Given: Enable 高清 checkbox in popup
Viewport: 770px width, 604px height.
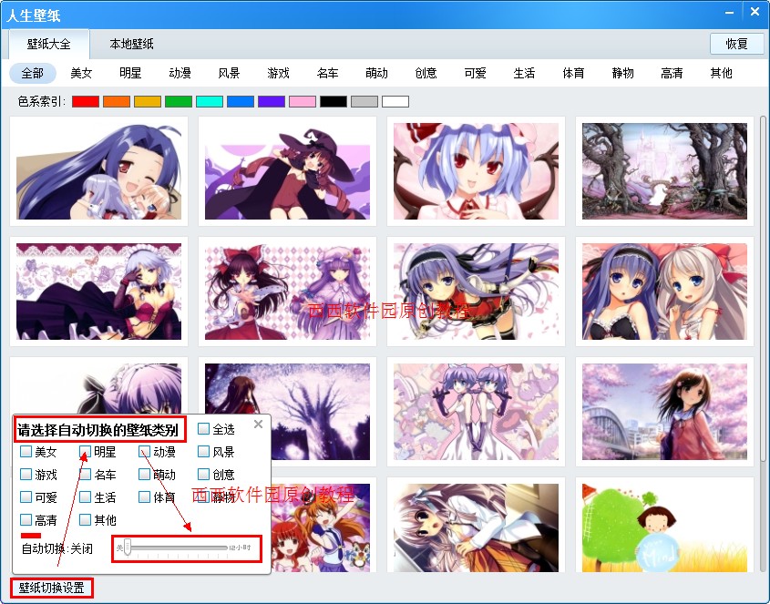Looking at the screenshot, I should [26, 519].
